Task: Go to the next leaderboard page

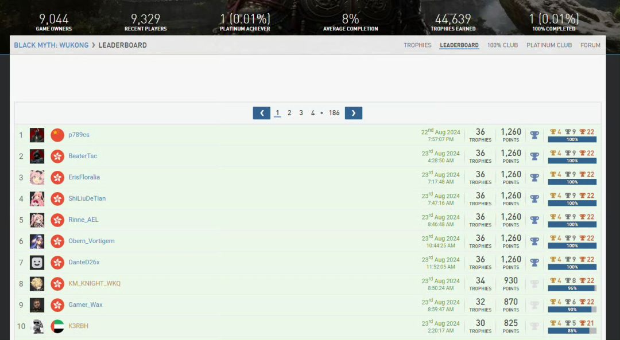Action: [354, 113]
